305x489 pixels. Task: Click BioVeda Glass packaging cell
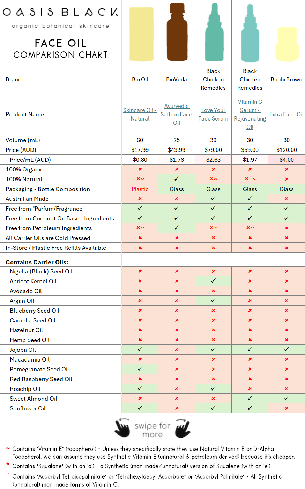(177, 189)
